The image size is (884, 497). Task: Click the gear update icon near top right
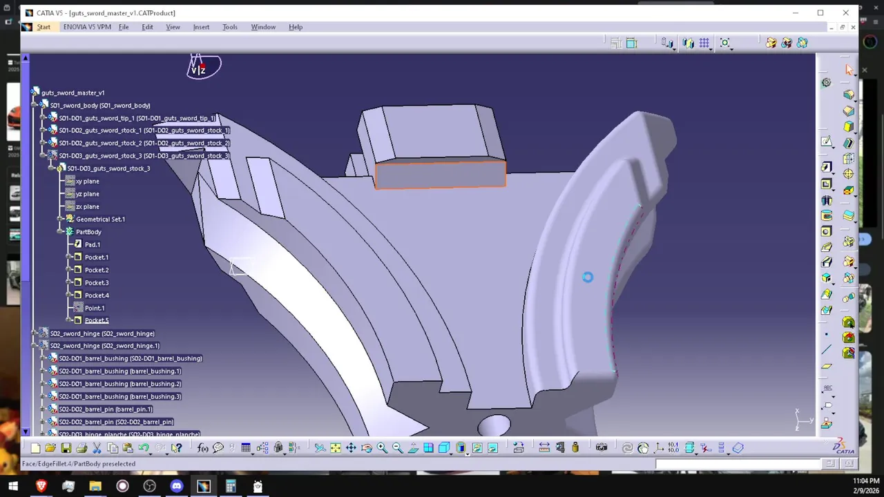(x=827, y=83)
